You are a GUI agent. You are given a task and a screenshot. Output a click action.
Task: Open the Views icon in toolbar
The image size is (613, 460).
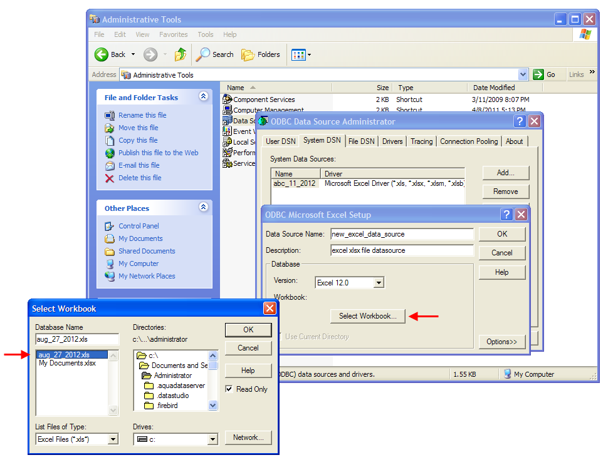tap(298, 55)
